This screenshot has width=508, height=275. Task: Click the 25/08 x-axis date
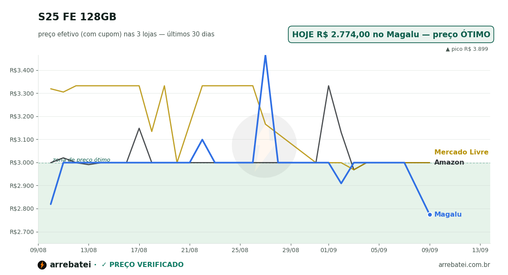[x=240, y=250]
